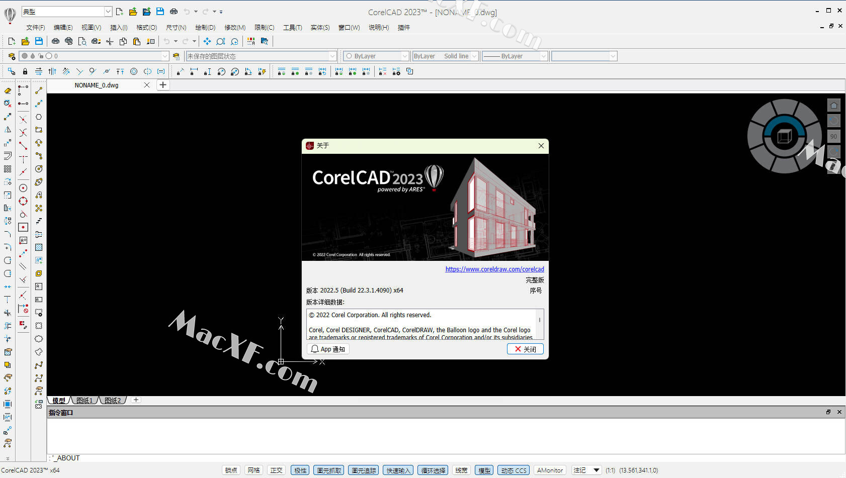This screenshot has height=478, width=846.
Task: Open the Solid line linetype dropdown
Action: pyautogui.click(x=474, y=56)
